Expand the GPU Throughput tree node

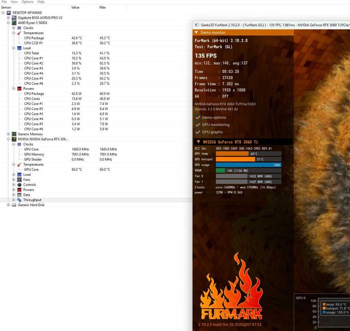(x=14, y=200)
